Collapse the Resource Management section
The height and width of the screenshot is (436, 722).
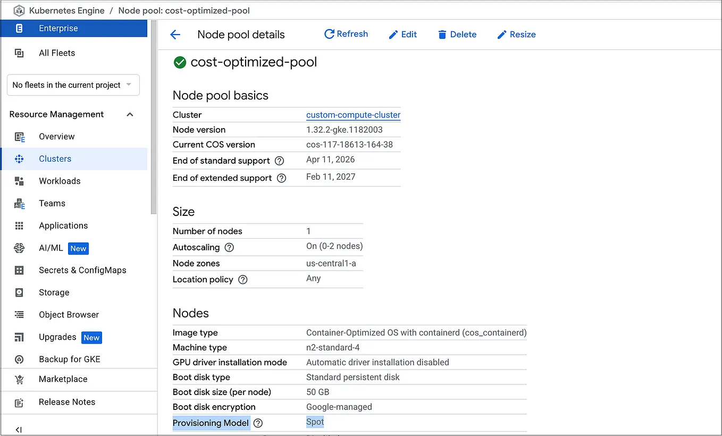pos(130,114)
